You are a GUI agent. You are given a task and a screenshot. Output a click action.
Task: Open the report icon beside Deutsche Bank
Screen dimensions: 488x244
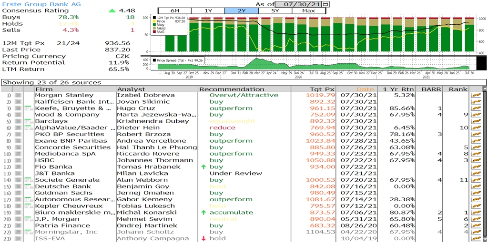(x=29, y=186)
